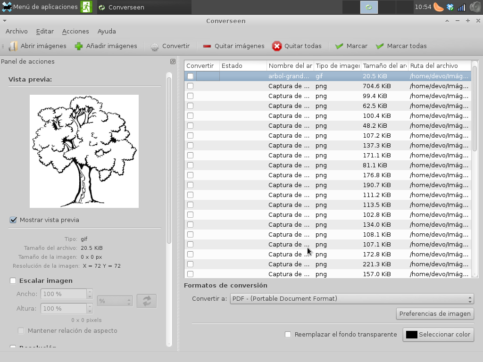The width and height of the screenshot is (483, 362).
Task: Disable Mostrar vista previa
Action: pos(13,220)
